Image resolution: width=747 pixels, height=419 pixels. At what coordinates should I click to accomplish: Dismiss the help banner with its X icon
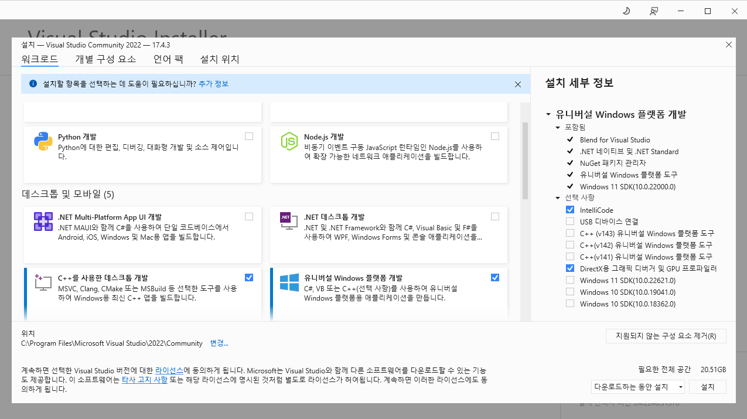(x=518, y=84)
